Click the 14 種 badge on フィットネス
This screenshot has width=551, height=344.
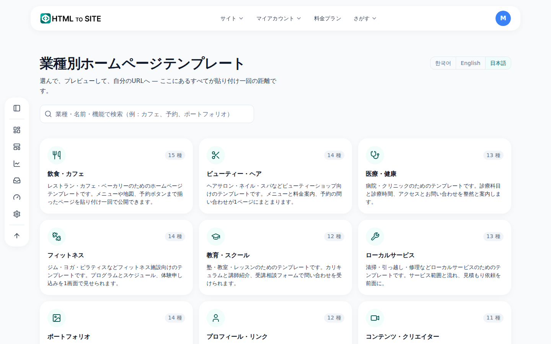175,237
